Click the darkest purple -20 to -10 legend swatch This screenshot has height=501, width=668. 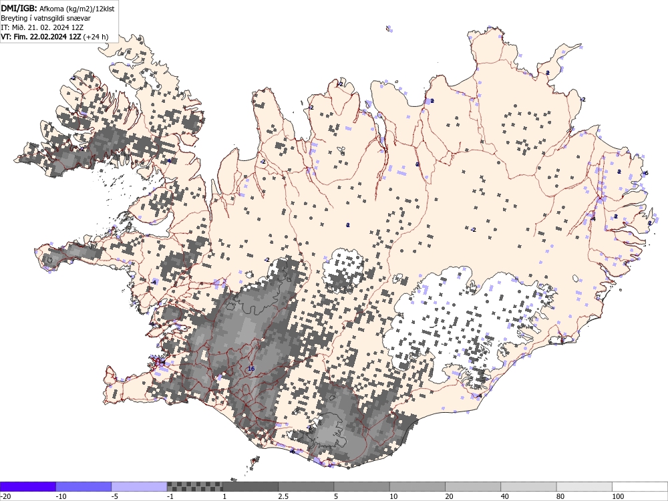[x=27, y=486]
